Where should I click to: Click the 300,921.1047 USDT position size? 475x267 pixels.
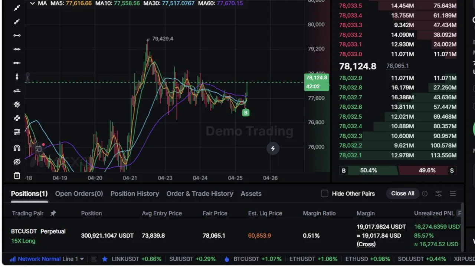(107, 235)
